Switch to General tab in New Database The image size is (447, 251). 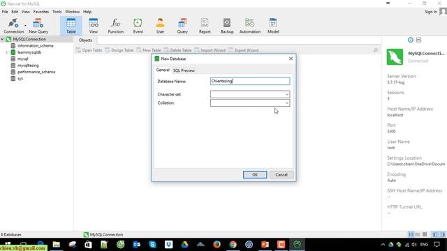click(x=163, y=70)
